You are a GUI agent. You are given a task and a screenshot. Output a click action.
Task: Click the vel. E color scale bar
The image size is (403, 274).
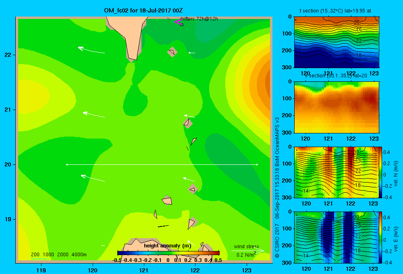(381, 237)
